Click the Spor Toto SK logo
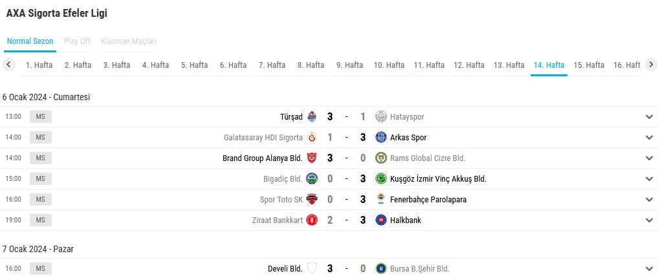658x278 pixels. pos(313,200)
